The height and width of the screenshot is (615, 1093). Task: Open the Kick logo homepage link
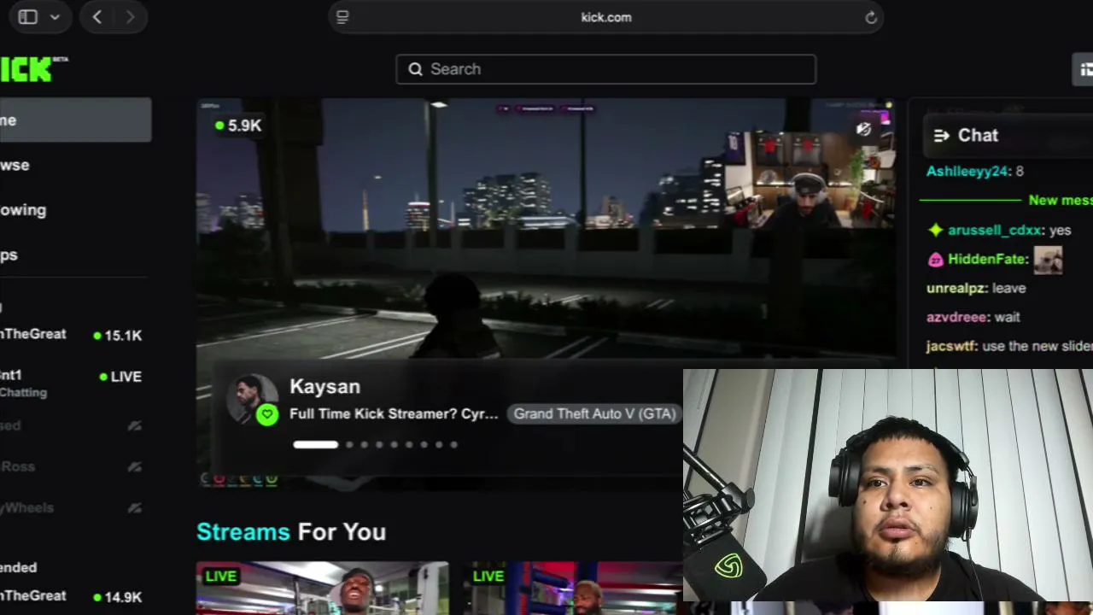point(34,69)
